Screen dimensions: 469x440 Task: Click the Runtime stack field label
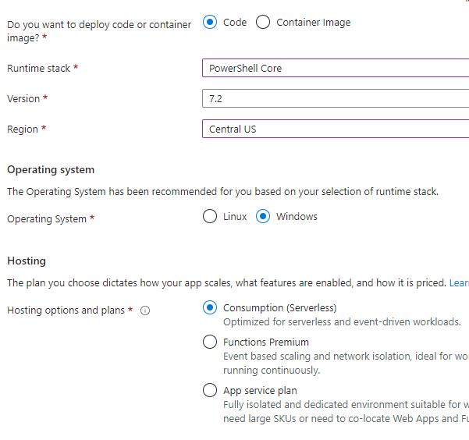tap(38, 68)
